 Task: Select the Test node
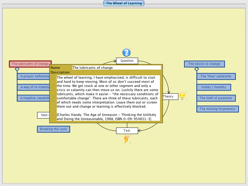tap(127, 131)
